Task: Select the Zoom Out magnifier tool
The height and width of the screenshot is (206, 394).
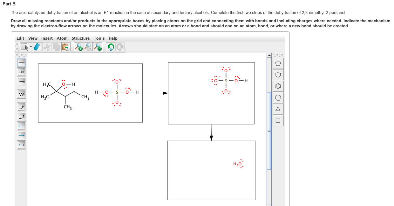Action: [98, 47]
